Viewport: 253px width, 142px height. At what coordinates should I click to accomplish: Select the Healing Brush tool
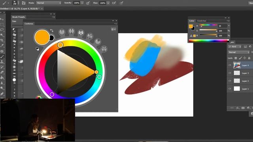pos(2,51)
